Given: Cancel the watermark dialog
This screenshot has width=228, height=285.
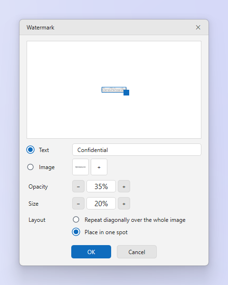Looking at the screenshot, I should click(137, 252).
